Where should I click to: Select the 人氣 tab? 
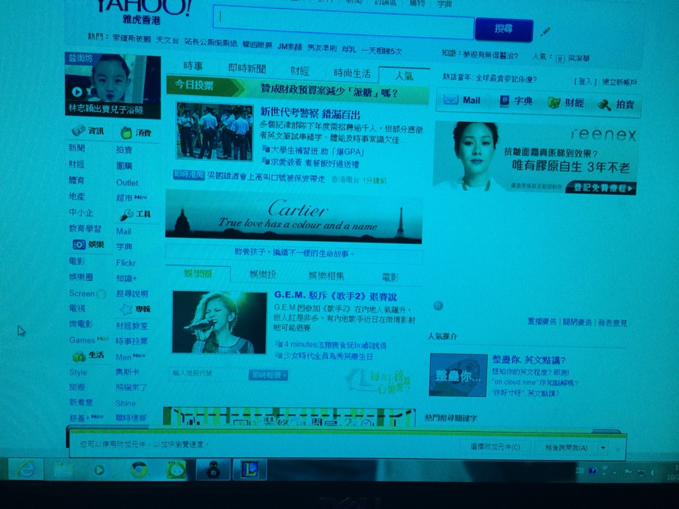(404, 76)
